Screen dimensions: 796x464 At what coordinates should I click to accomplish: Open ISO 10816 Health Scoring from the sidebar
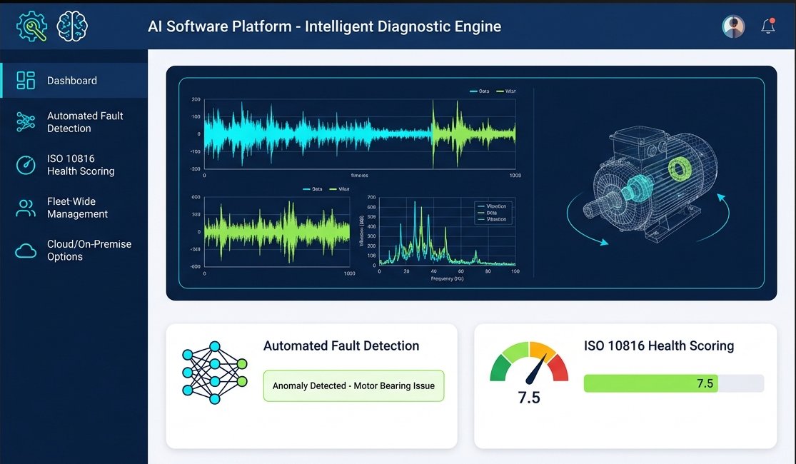(81, 165)
